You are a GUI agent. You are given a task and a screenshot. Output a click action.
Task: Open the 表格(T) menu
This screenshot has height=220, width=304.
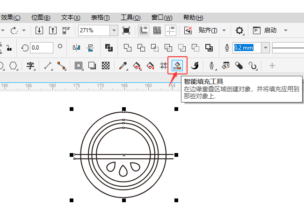(100, 18)
